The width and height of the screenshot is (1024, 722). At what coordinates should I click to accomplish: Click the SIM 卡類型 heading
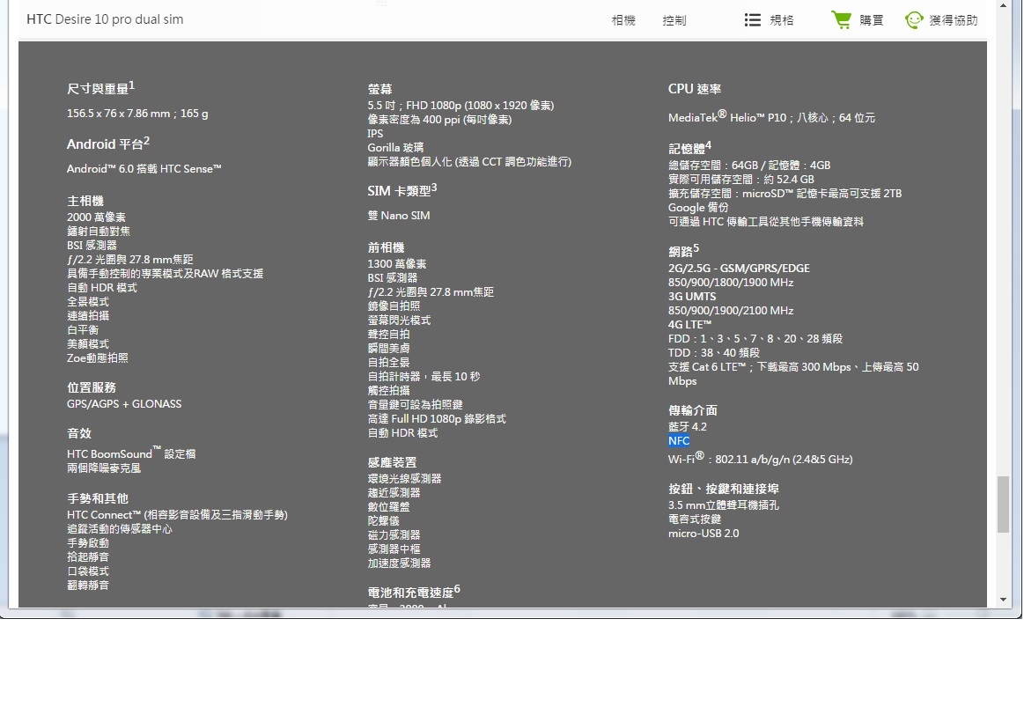[x=402, y=190]
